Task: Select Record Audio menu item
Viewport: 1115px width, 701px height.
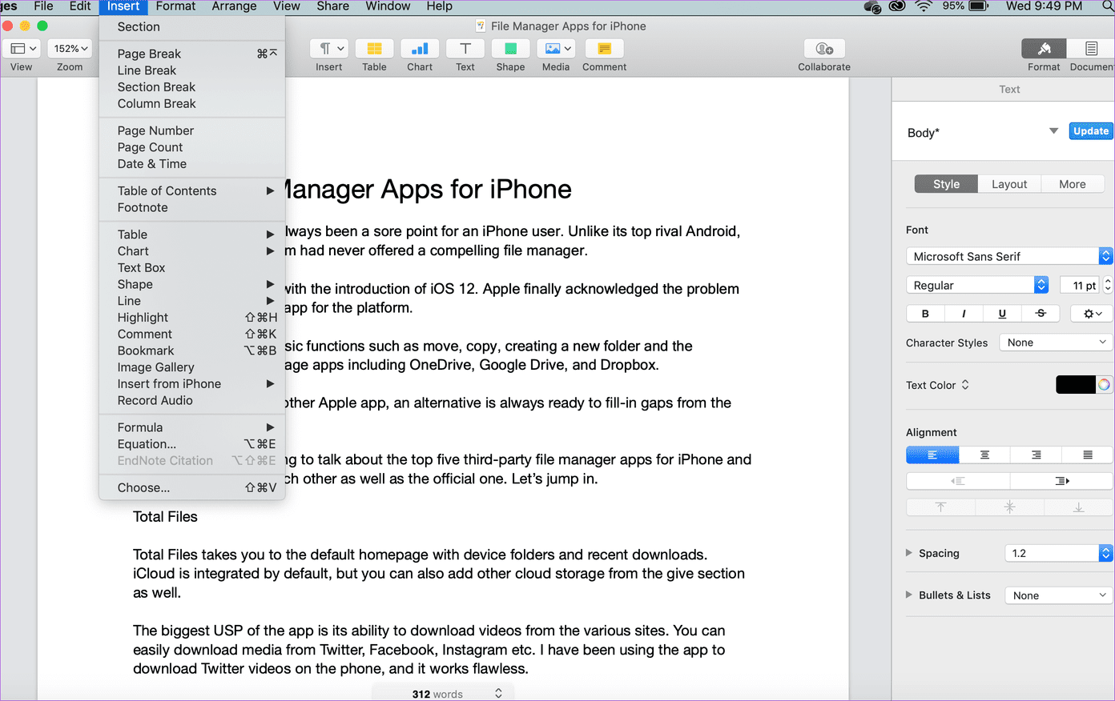Action: 192,400
